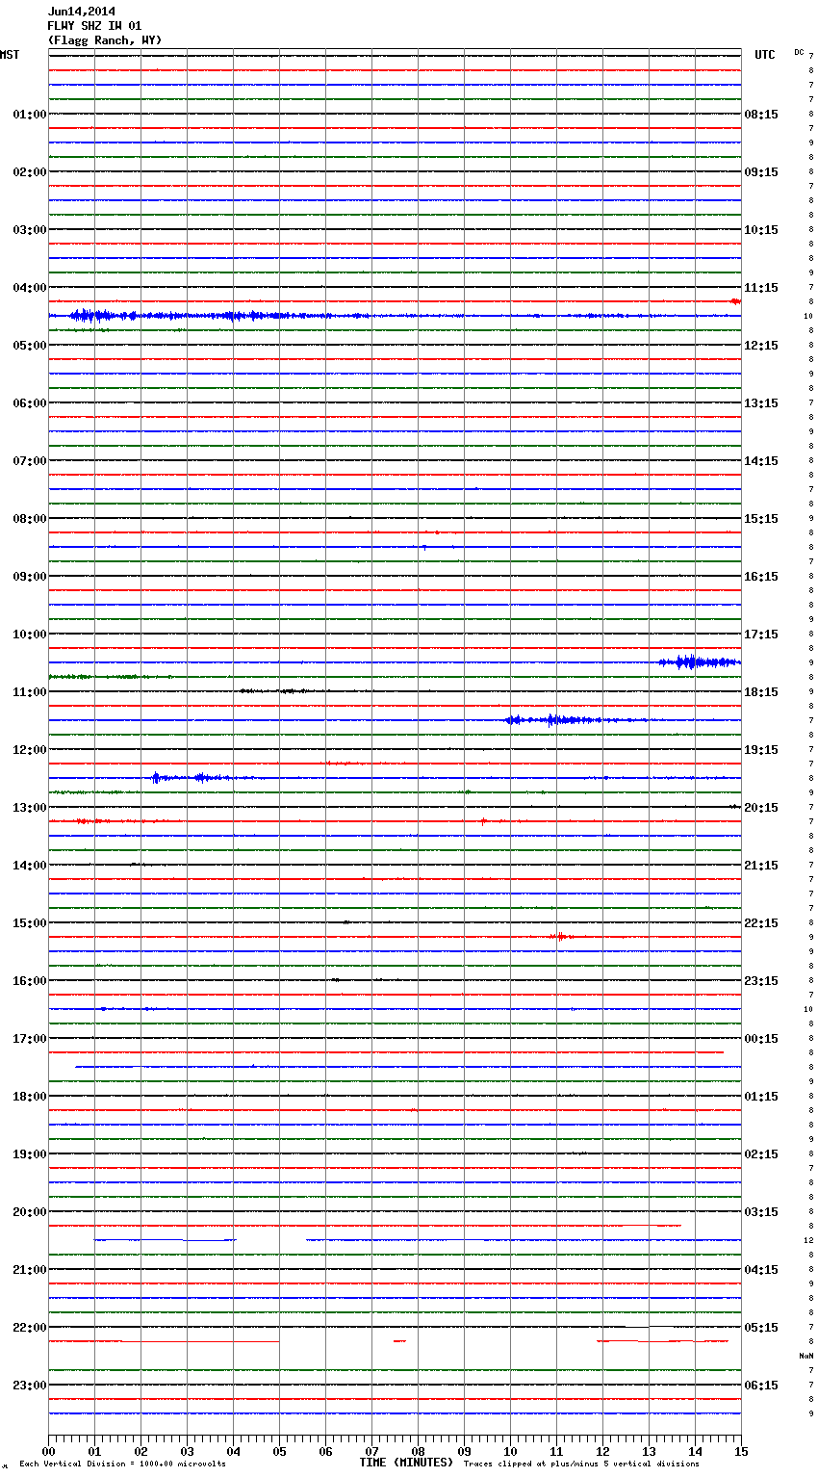
Task: Click the "MST" time zone header
Action: pos(10,55)
